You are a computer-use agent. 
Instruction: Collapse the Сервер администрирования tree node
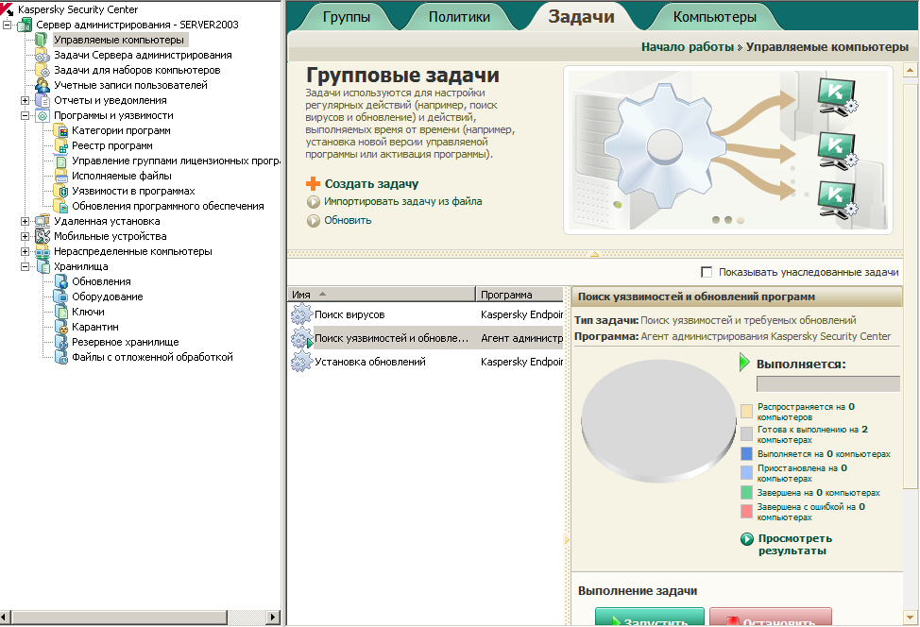point(7,25)
